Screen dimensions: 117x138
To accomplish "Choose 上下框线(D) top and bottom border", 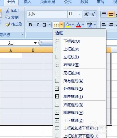I will coord(80,121).
